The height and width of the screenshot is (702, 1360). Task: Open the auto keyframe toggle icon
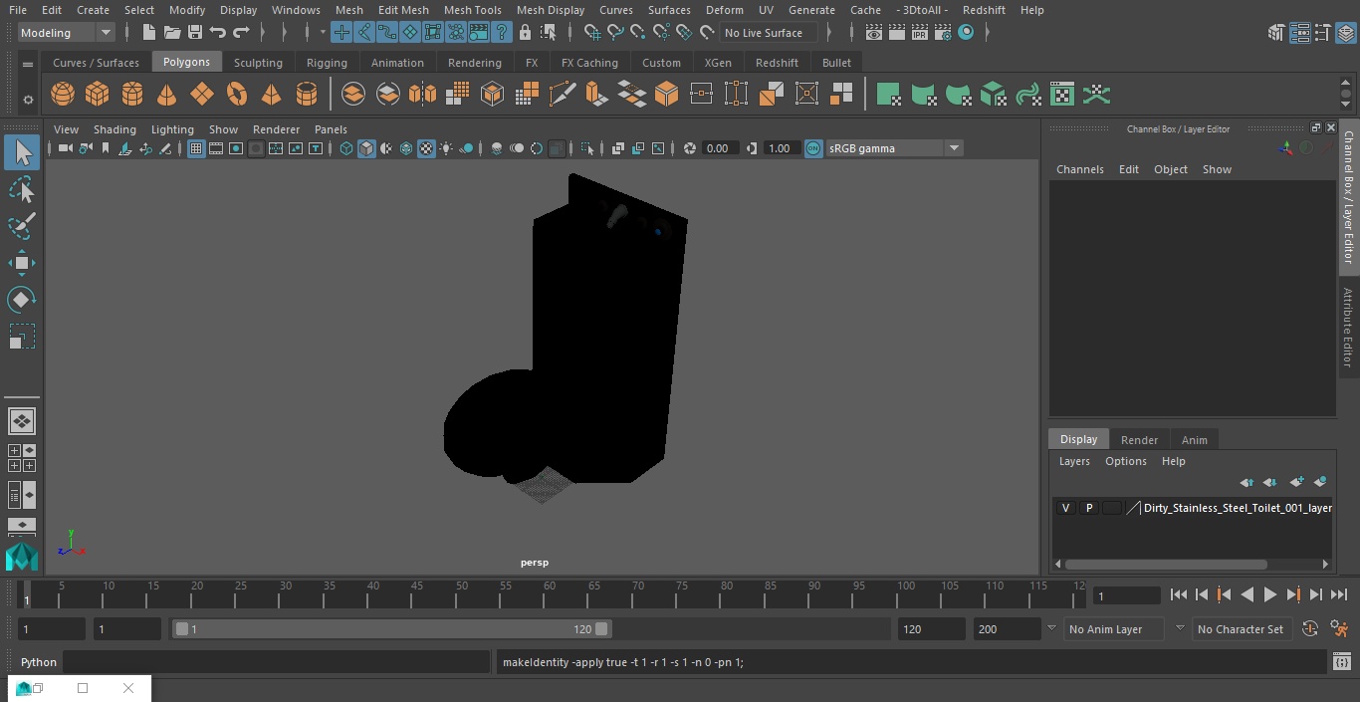tap(1310, 629)
